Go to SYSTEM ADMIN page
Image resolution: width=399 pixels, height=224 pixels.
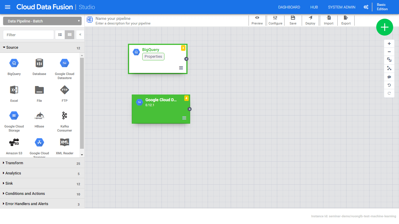(341, 7)
